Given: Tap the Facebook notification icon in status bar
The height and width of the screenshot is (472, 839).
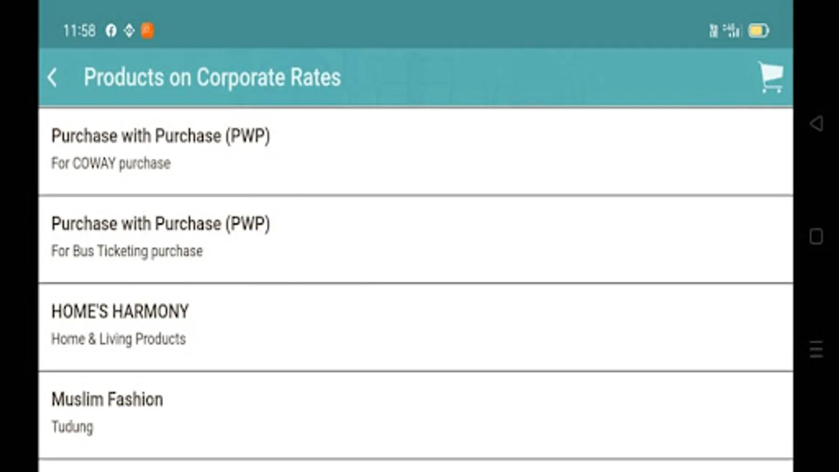Looking at the screenshot, I should [x=111, y=30].
